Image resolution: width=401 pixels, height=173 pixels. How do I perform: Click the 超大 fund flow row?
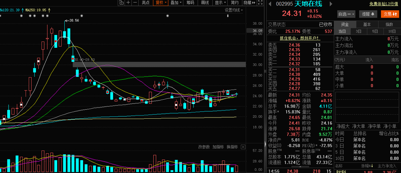click(x=367, y=67)
